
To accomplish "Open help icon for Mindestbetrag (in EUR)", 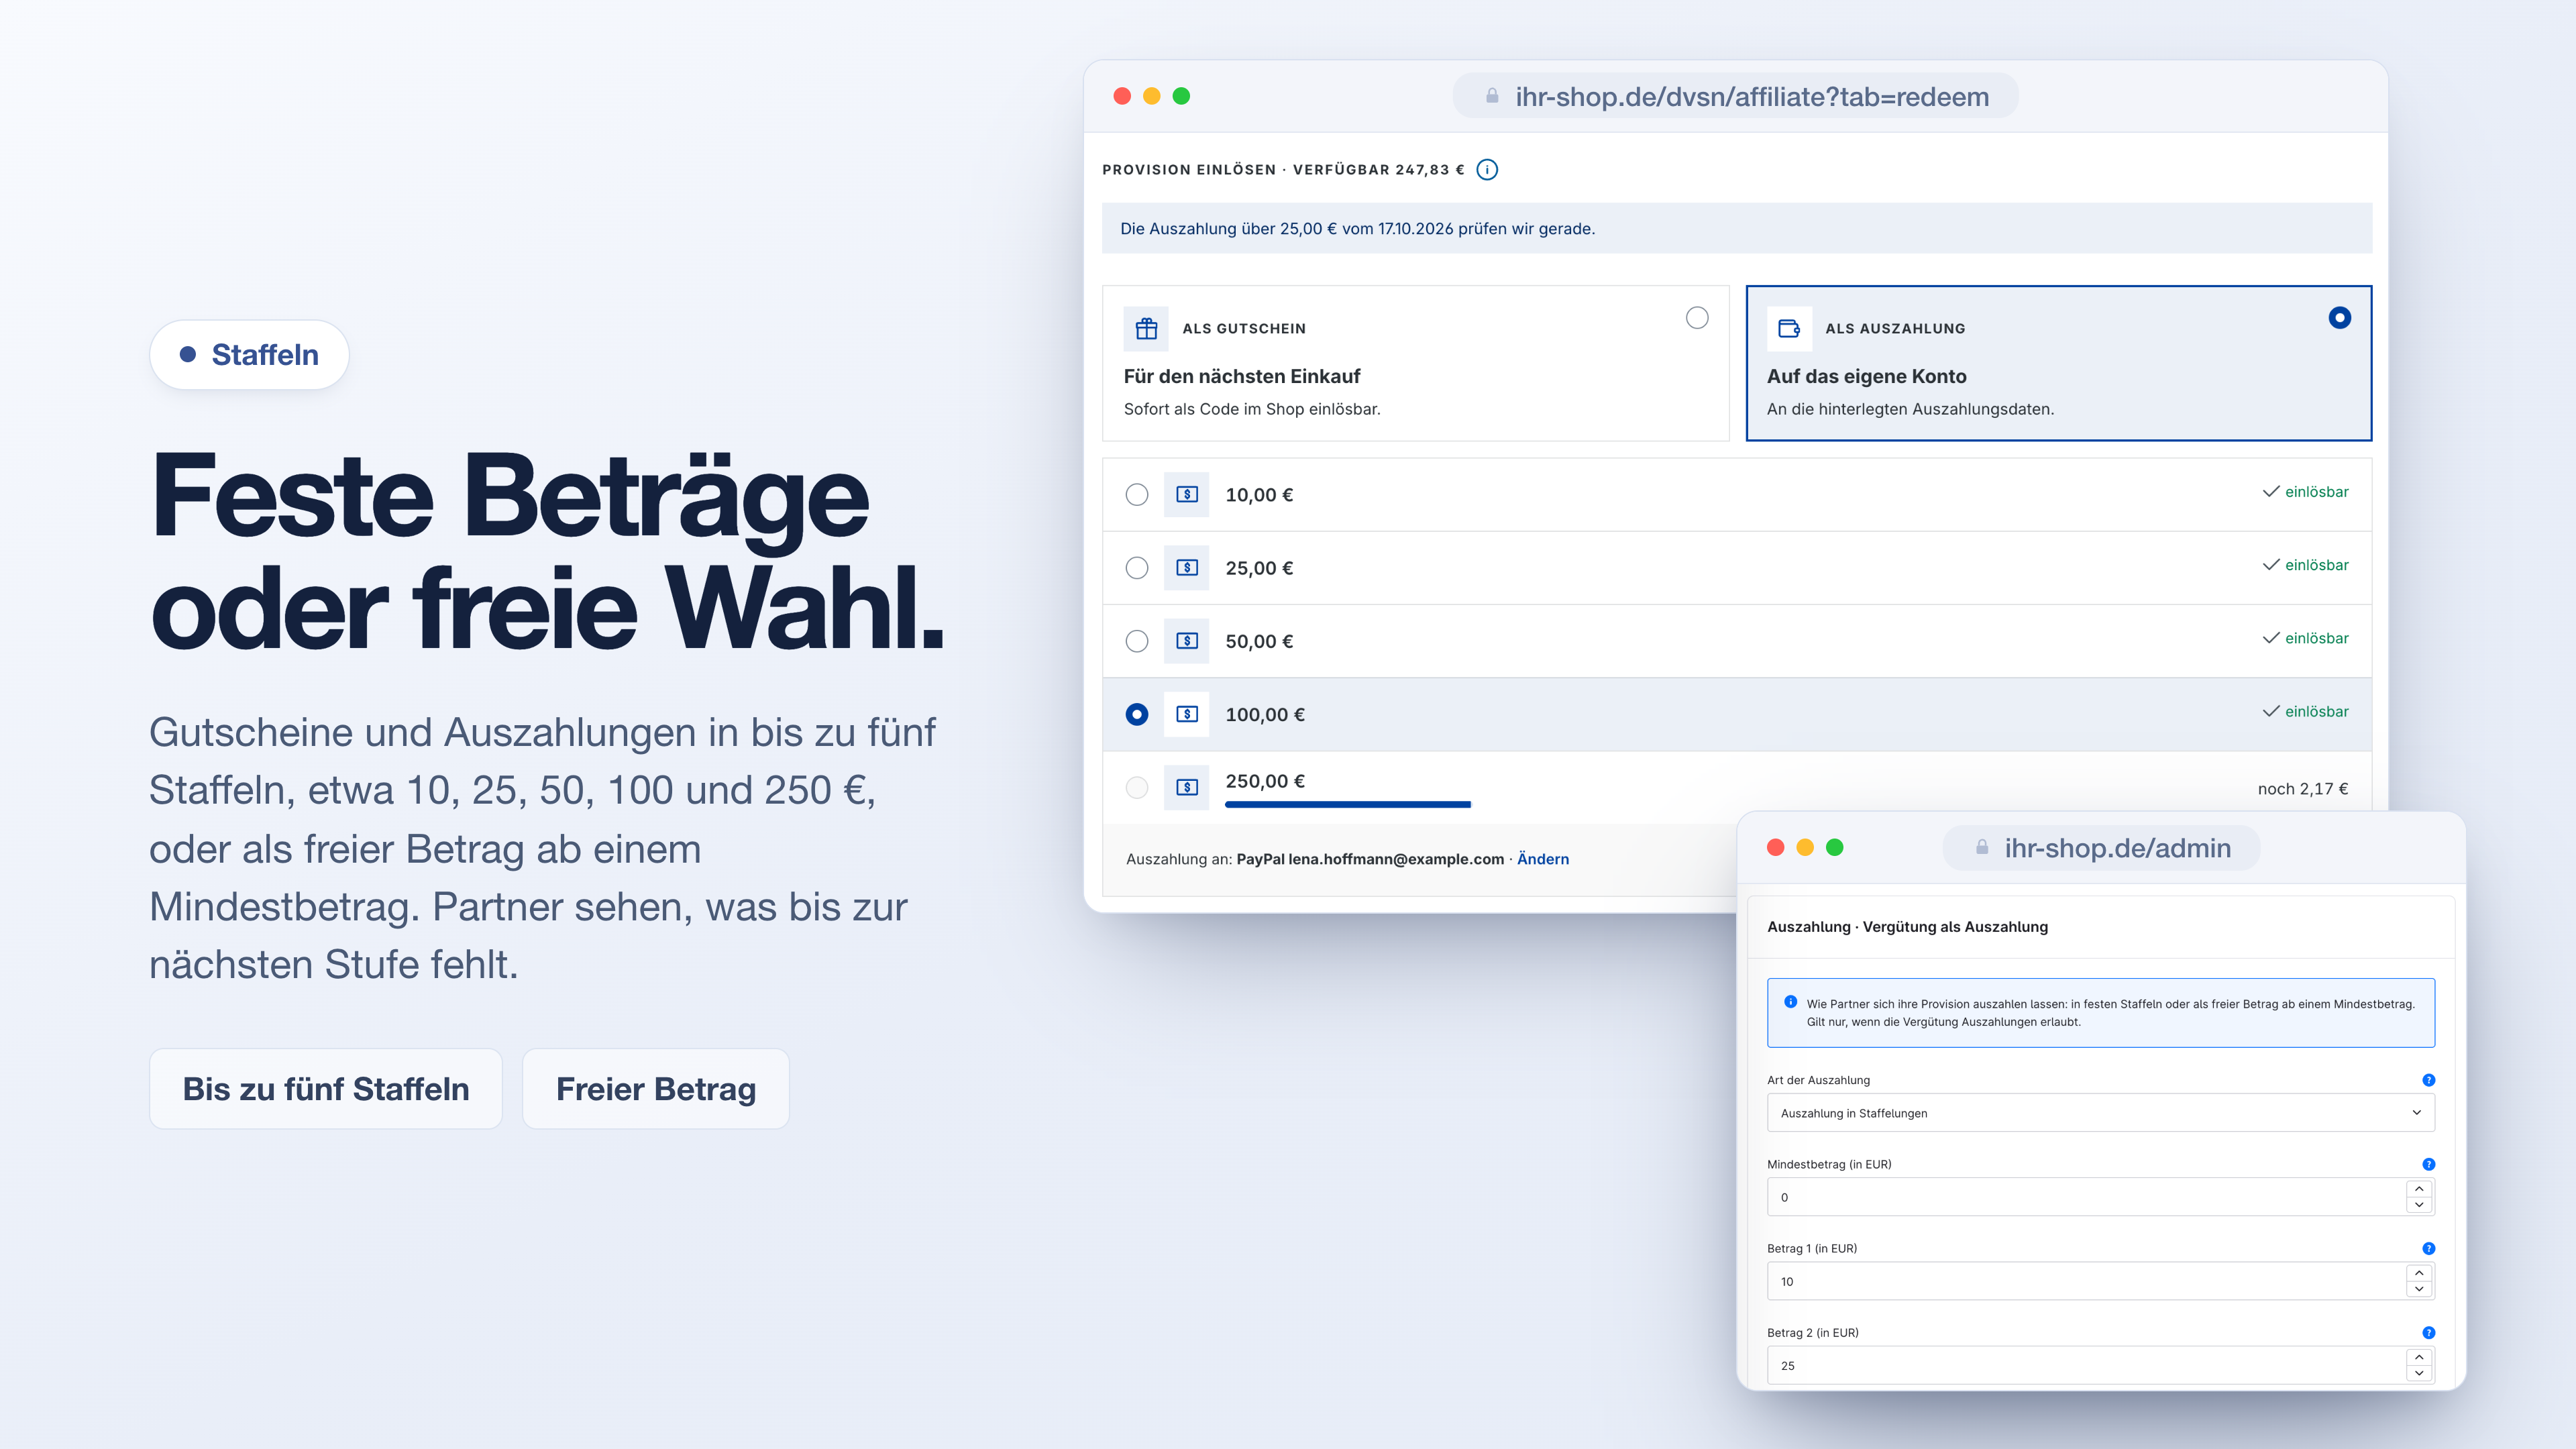I will coord(2429,1164).
